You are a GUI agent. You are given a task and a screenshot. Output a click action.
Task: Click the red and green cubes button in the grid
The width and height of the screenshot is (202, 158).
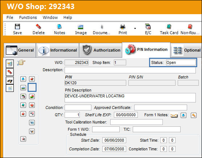32,97
